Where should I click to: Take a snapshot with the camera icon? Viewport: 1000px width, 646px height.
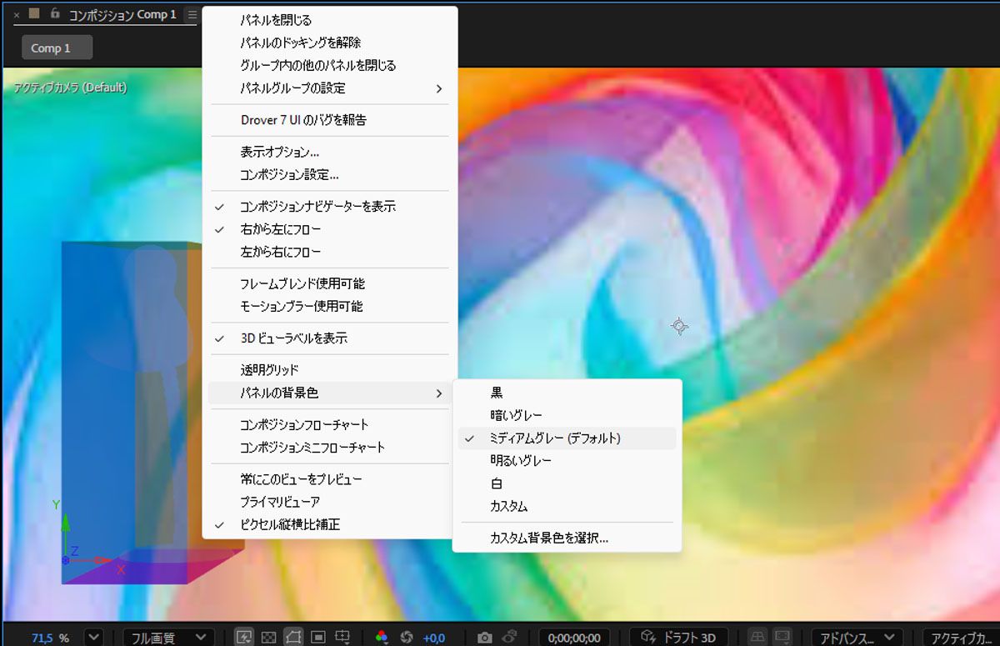click(x=485, y=636)
